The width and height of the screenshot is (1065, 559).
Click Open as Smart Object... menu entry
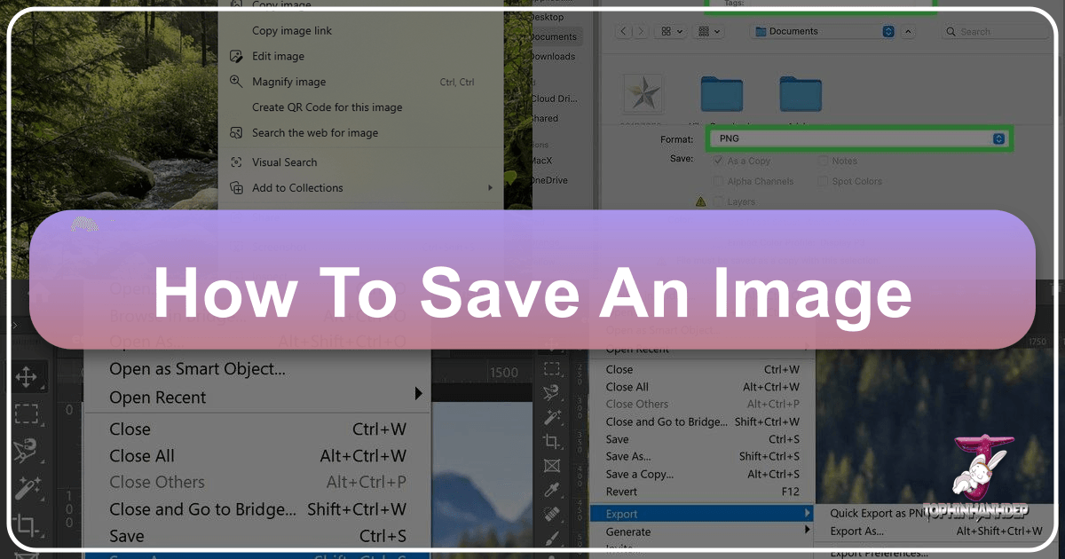(x=197, y=369)
